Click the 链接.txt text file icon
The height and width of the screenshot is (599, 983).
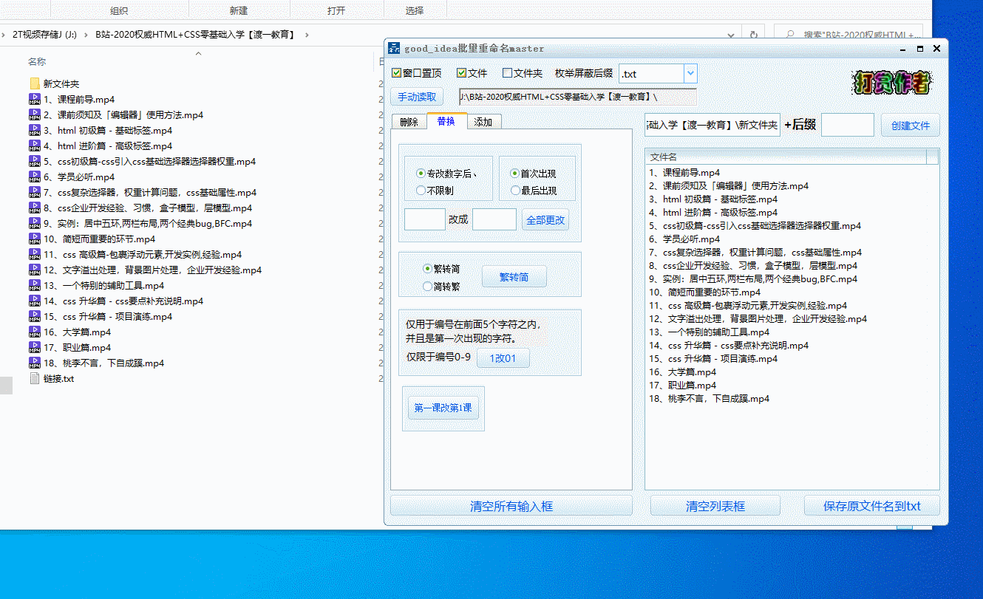34,378
